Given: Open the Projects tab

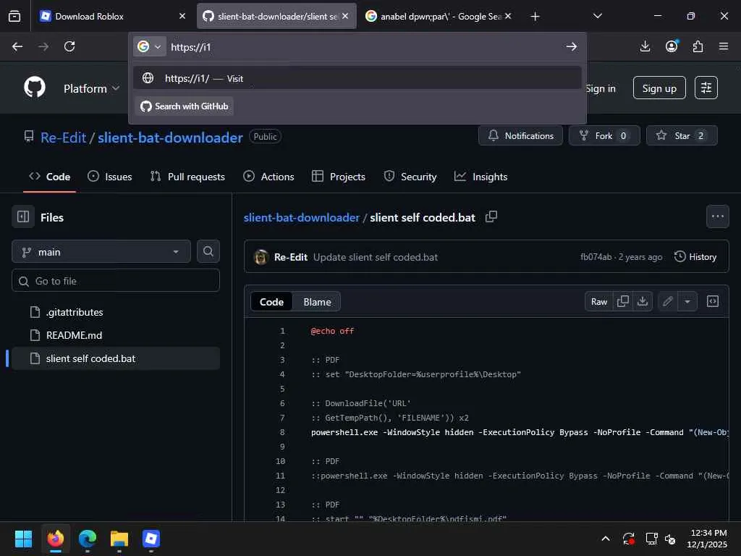Looking at the screenshot, I should click(x=339, y=177).
